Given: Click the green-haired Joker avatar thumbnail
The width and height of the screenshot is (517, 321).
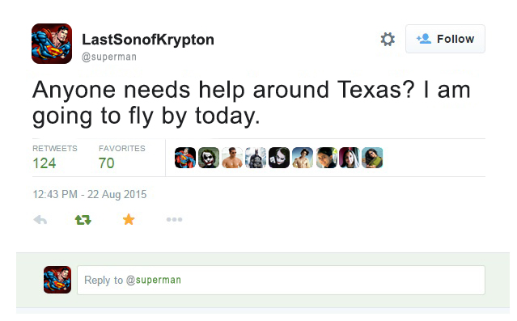Looking at the screenshot, I should [209, 158].
